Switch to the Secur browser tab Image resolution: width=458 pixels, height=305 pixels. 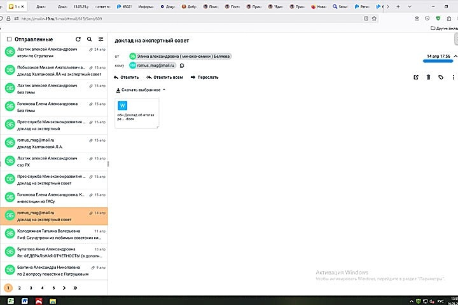[x=340, y=6]
